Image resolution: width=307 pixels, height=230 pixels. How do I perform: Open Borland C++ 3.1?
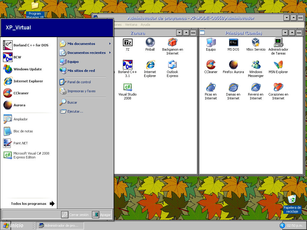coord(127,64)
